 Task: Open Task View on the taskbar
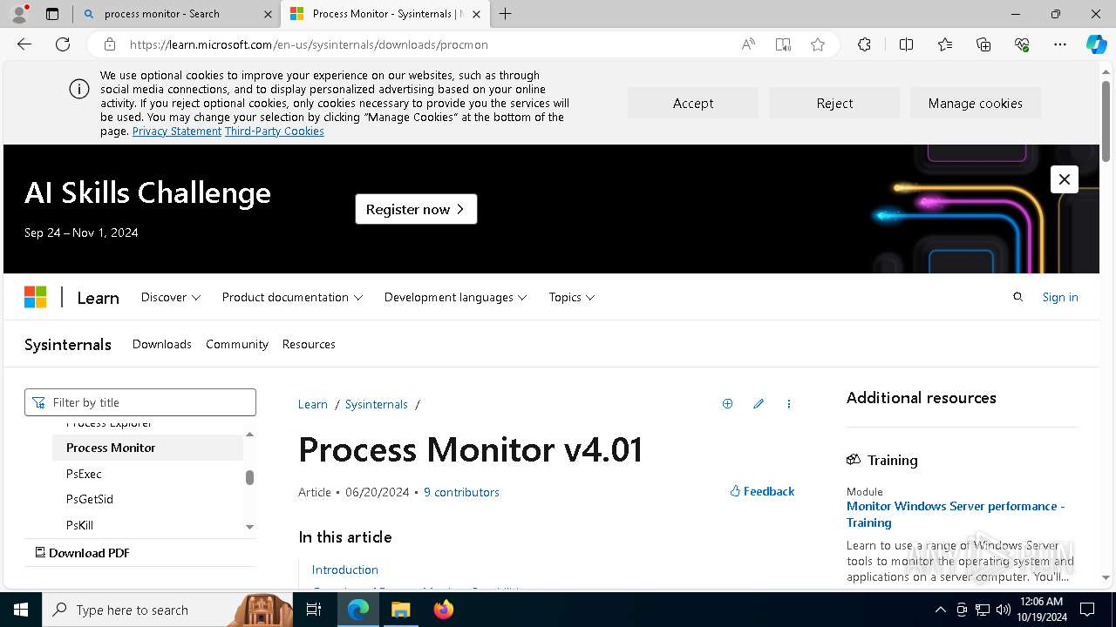pos(314,610)
